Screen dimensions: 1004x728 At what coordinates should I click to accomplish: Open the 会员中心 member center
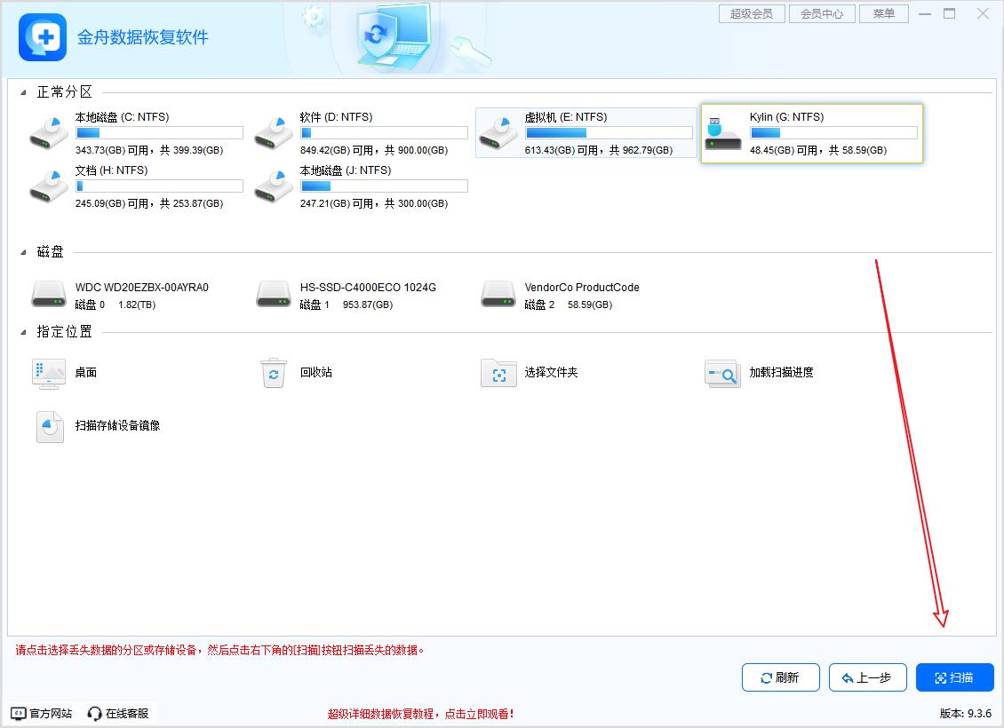click(x=821, y=14)
